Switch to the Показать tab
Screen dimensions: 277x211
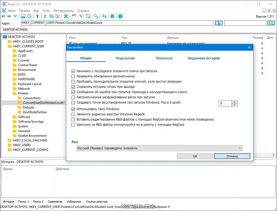[164, 58]
